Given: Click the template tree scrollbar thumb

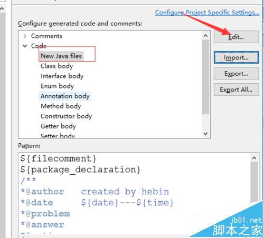Looking at the screenshot, I should (205, 77).
